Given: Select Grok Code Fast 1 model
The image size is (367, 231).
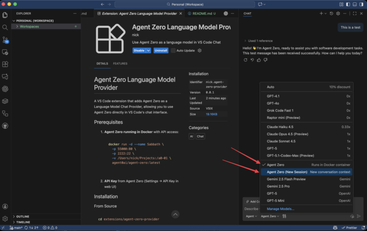Looking at the screenshot, I should pyautogui.click(x=307, y=111).
